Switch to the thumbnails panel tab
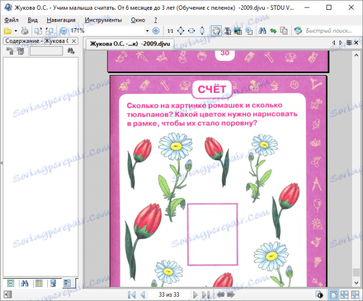 point(10,283)
